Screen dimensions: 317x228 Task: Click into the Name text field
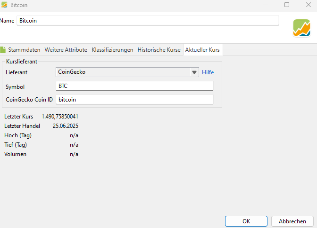[x=148, y=21]
